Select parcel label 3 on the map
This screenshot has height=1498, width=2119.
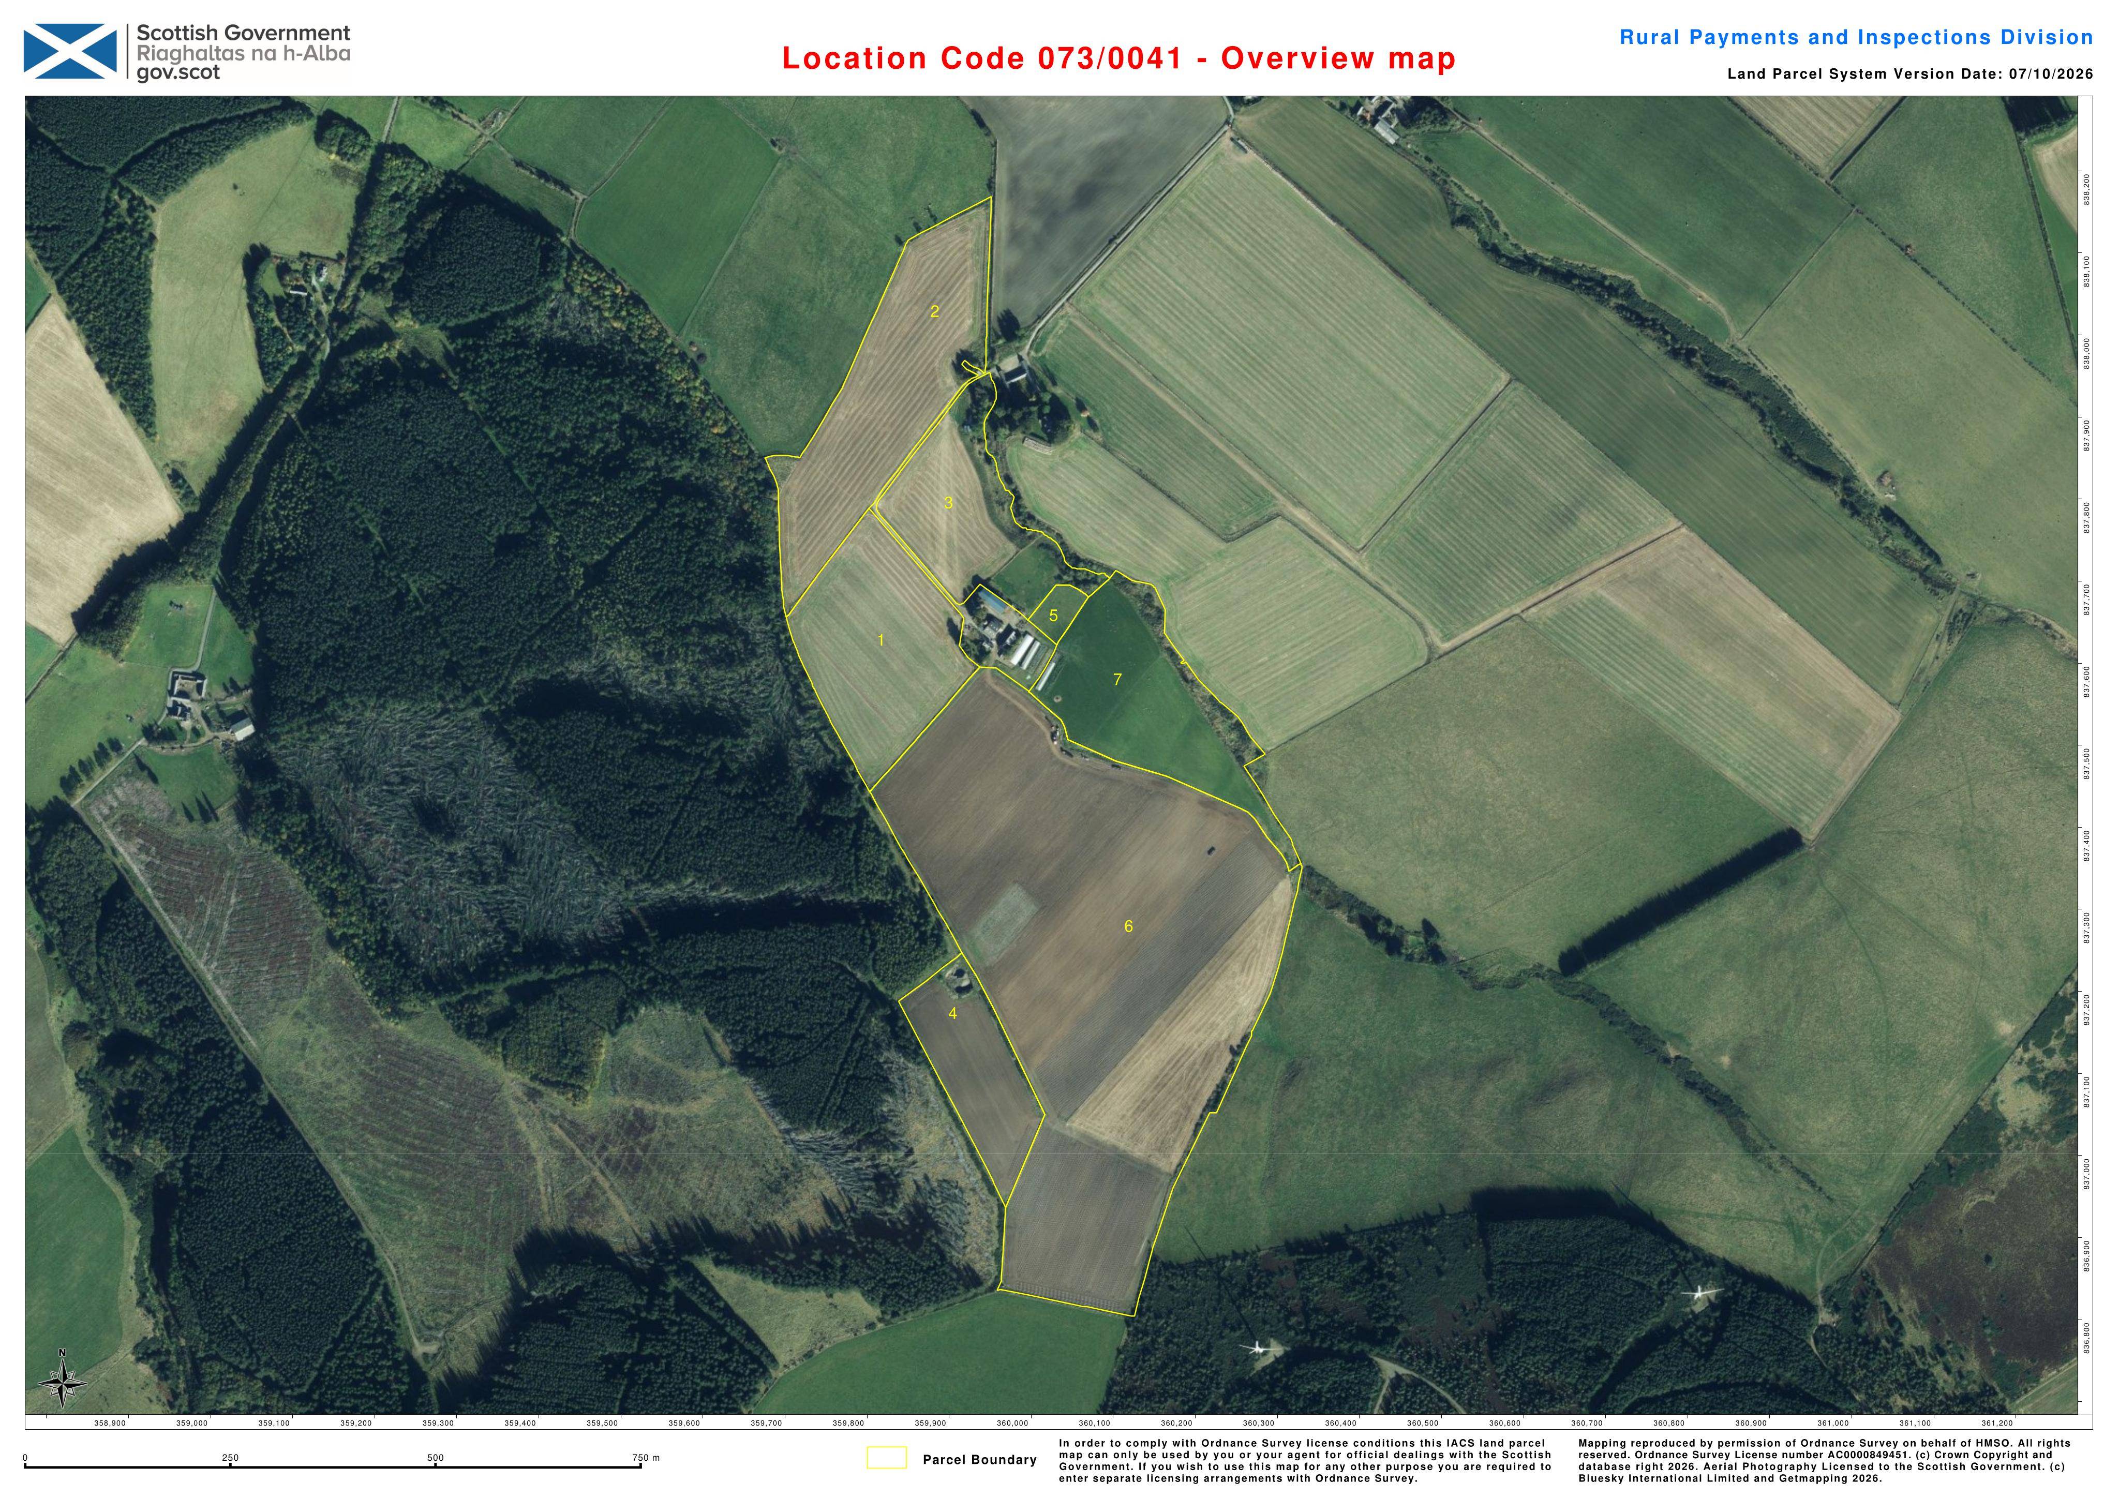pyautogui.click(x=948, y=503)
